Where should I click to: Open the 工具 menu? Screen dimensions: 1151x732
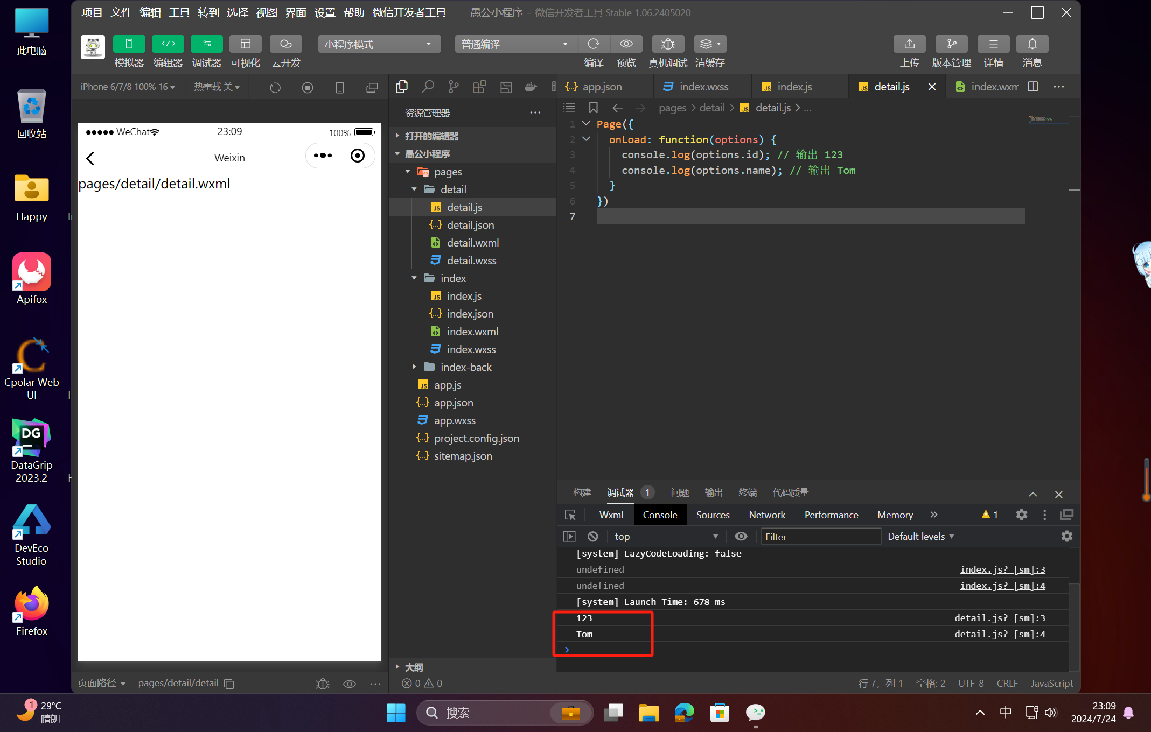click(179, 12)
